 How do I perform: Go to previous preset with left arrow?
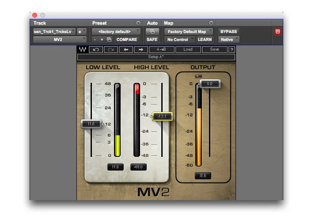tap(126, 49)
